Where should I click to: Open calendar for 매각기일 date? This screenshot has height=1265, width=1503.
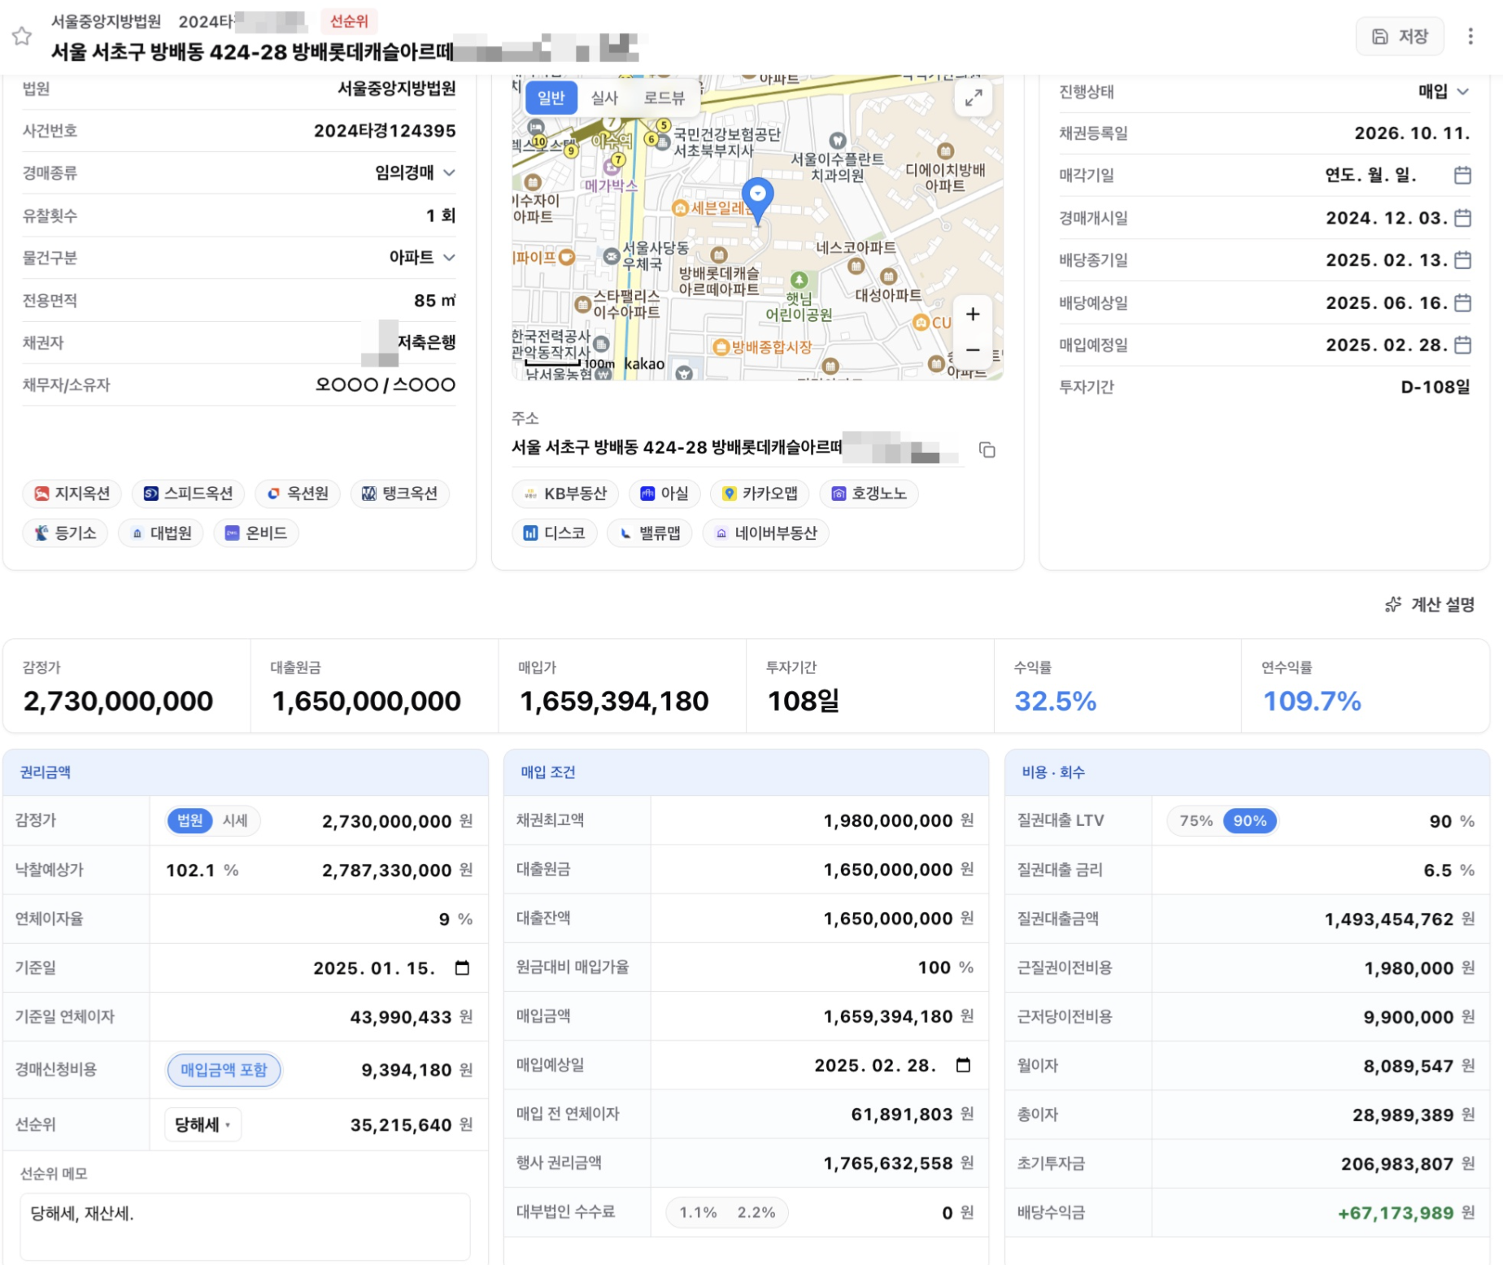[x=1462, y=175]
